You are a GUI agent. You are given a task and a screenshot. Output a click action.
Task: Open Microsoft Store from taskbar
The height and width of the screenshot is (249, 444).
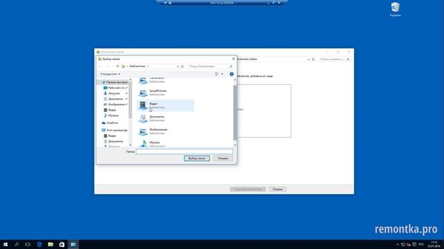coord(62,244)
